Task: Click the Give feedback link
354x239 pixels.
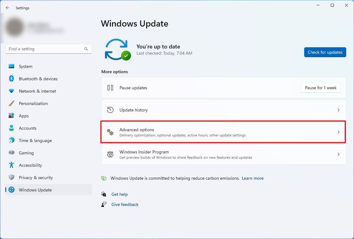Action: click(x=125, y=204)
